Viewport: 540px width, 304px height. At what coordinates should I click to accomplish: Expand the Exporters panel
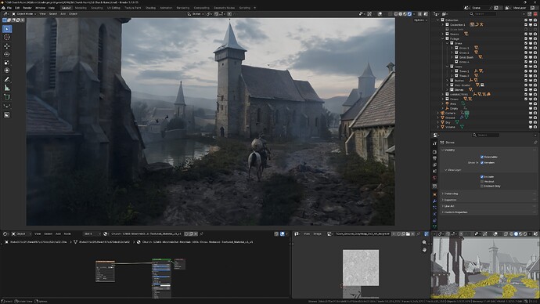tap(443, 200)
